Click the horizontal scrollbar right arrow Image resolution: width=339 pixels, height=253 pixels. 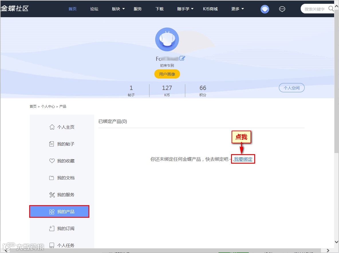click(328, 250)
